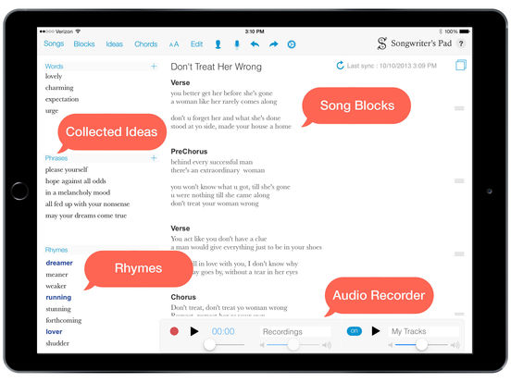The width and height of the screenshot is (511, 383).
Task: Select the word 'urge'
Action: pyautogui.click(x=52, y=111)
